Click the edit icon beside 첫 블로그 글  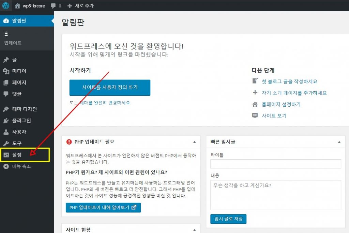pos(255,81)
